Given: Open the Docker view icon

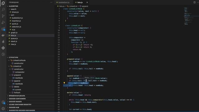Looking at the screenshot, I should click(x=3, y=35).
